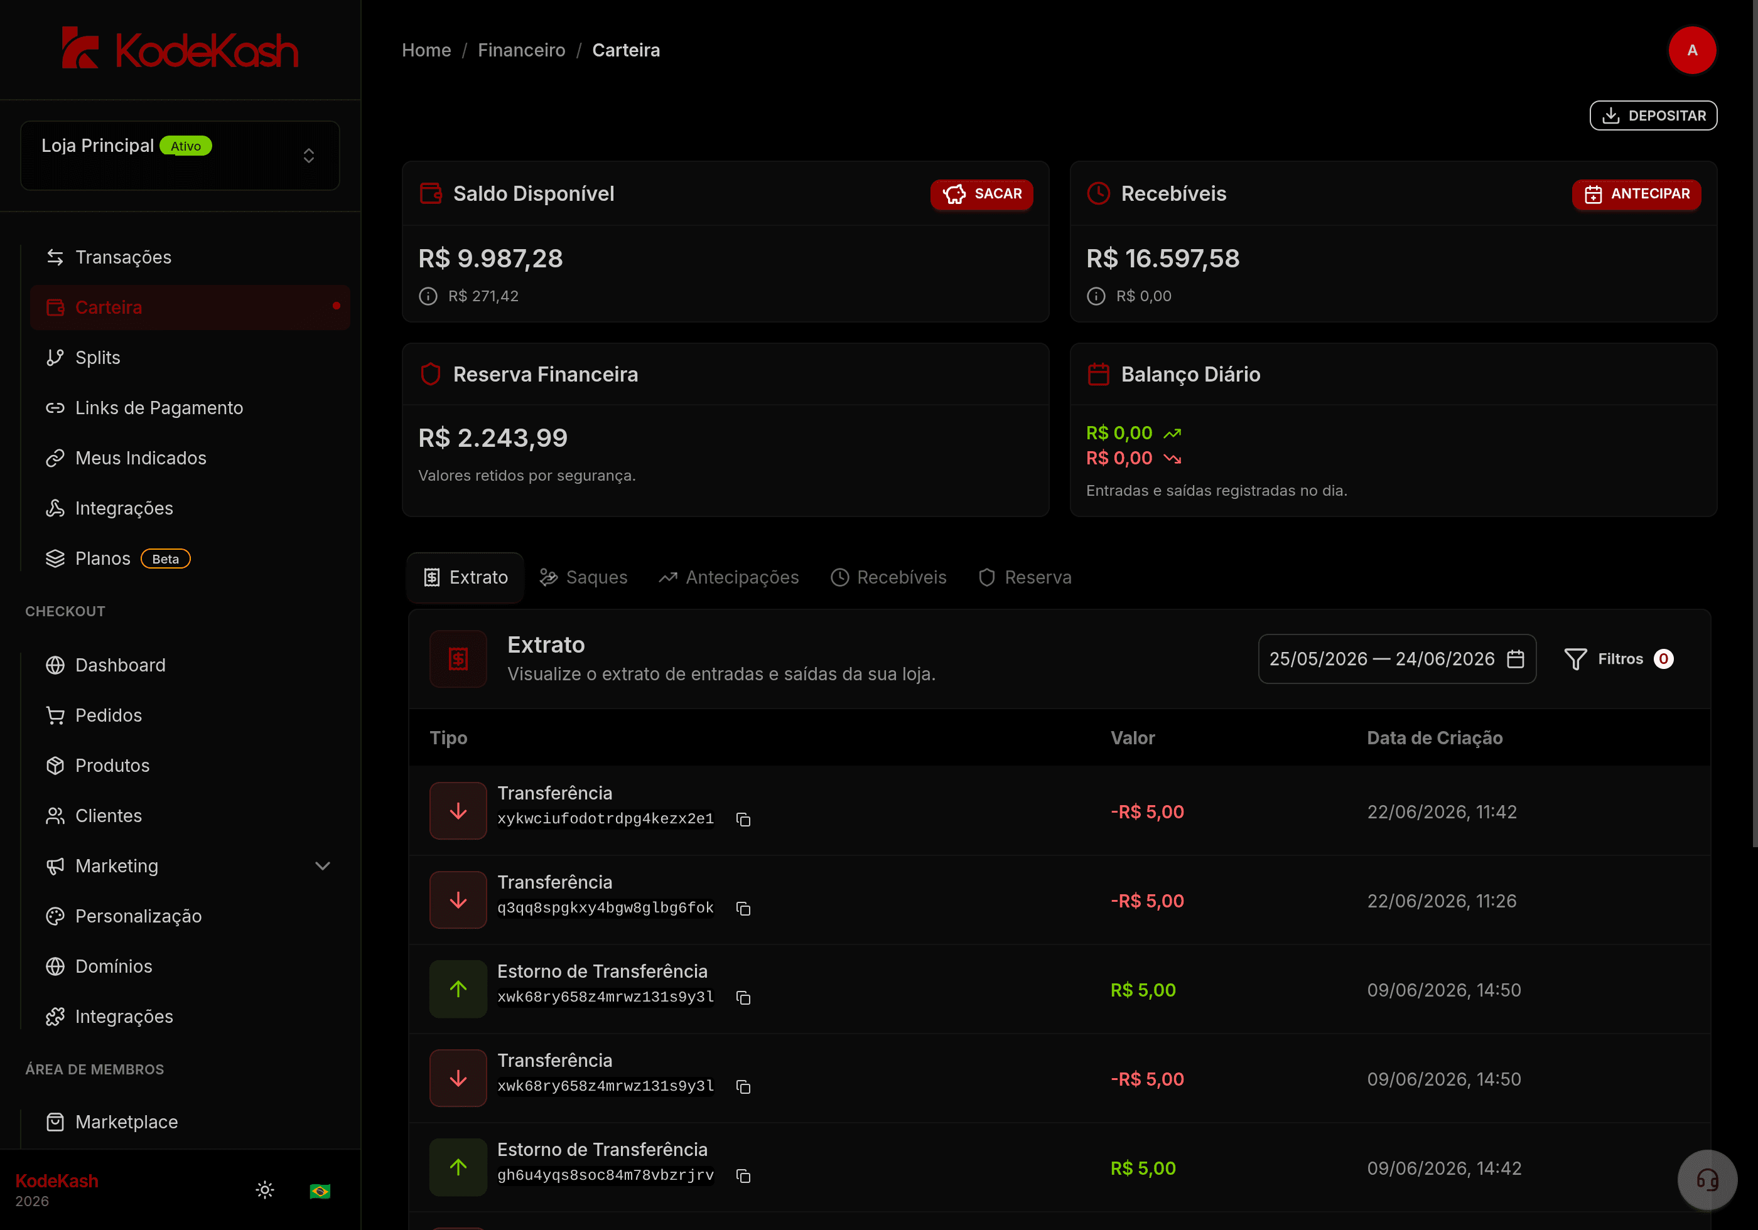Screen dimensions: 1758x1230
Task: Switch to the Extrato tab
Action: click(x=465, y=577)
